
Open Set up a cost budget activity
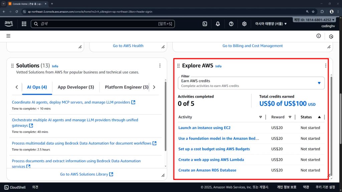[214, 149]
